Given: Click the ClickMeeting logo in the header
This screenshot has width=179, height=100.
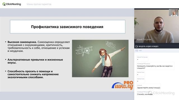Looking at the screenshot, I should click(12, 4).
